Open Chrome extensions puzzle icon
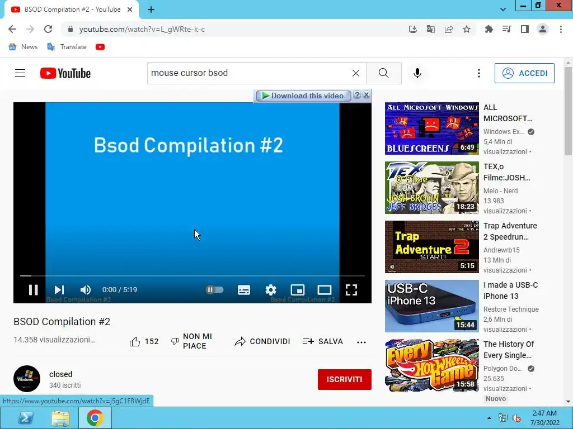The width and height of the screenshot is (573, 429). 489,29
